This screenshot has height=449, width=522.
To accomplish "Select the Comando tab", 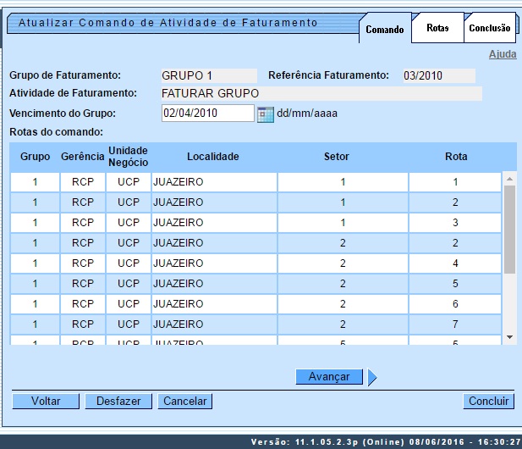I will pos(385,29).
